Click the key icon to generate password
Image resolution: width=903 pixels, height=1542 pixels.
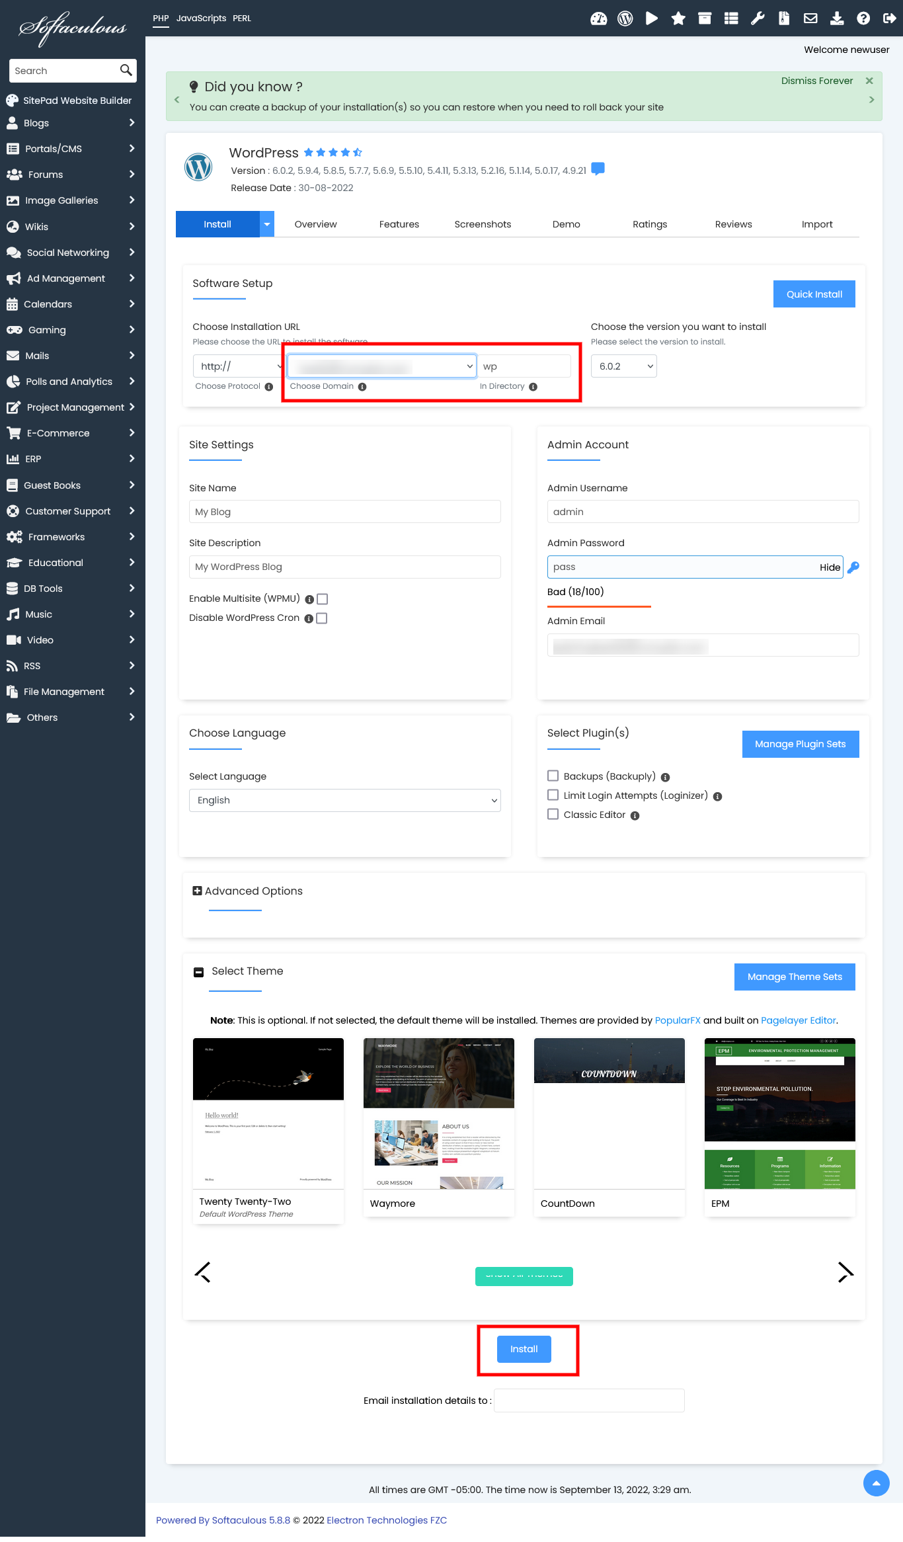coord(853,567)
